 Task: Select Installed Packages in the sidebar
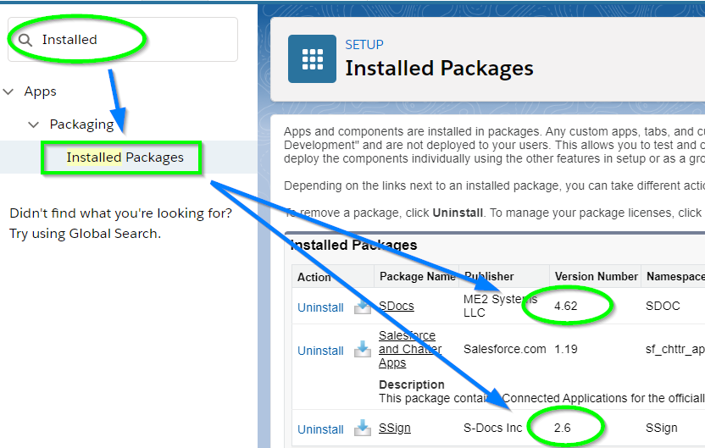pyautogui.click(x=125, y=158)
